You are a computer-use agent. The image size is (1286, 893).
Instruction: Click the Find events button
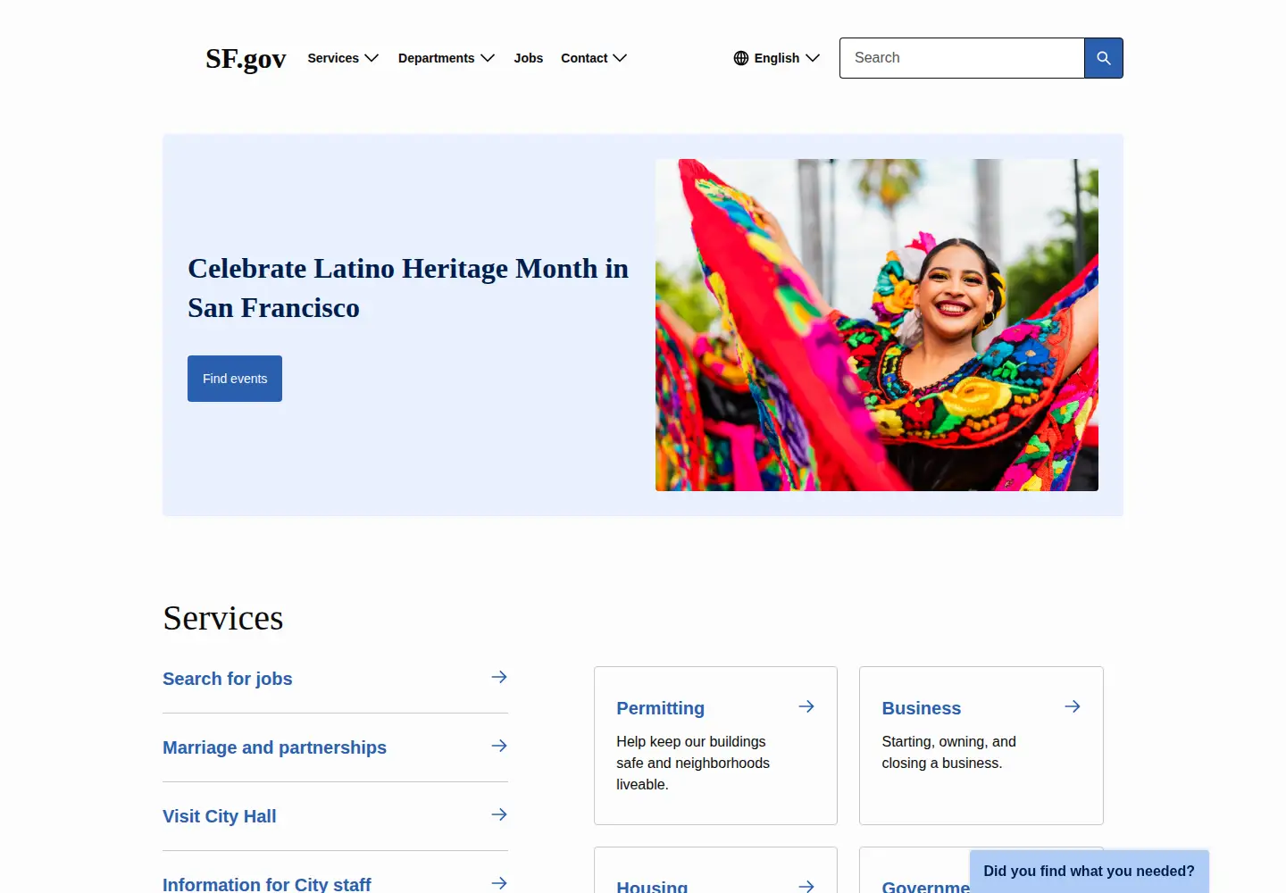pos(235,379)
